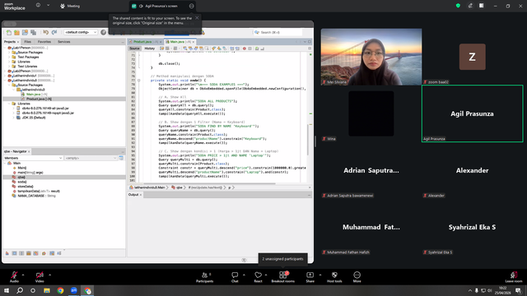Switch editor to History view
527x296 pixels.
coord(150,49)
